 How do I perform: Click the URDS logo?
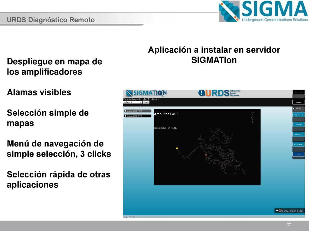click(x=219, y=93)
